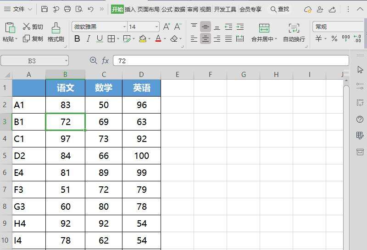Expand quick toolbar more (») chevron
Viewport: 367px width, 250px height.
point(101,9)
